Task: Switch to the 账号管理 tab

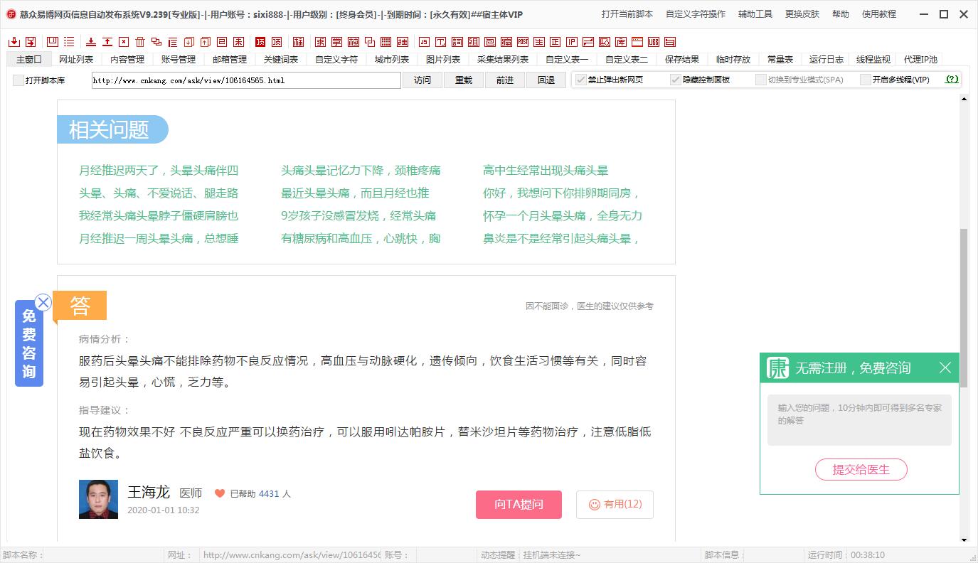Action: [x=179, y=60]
